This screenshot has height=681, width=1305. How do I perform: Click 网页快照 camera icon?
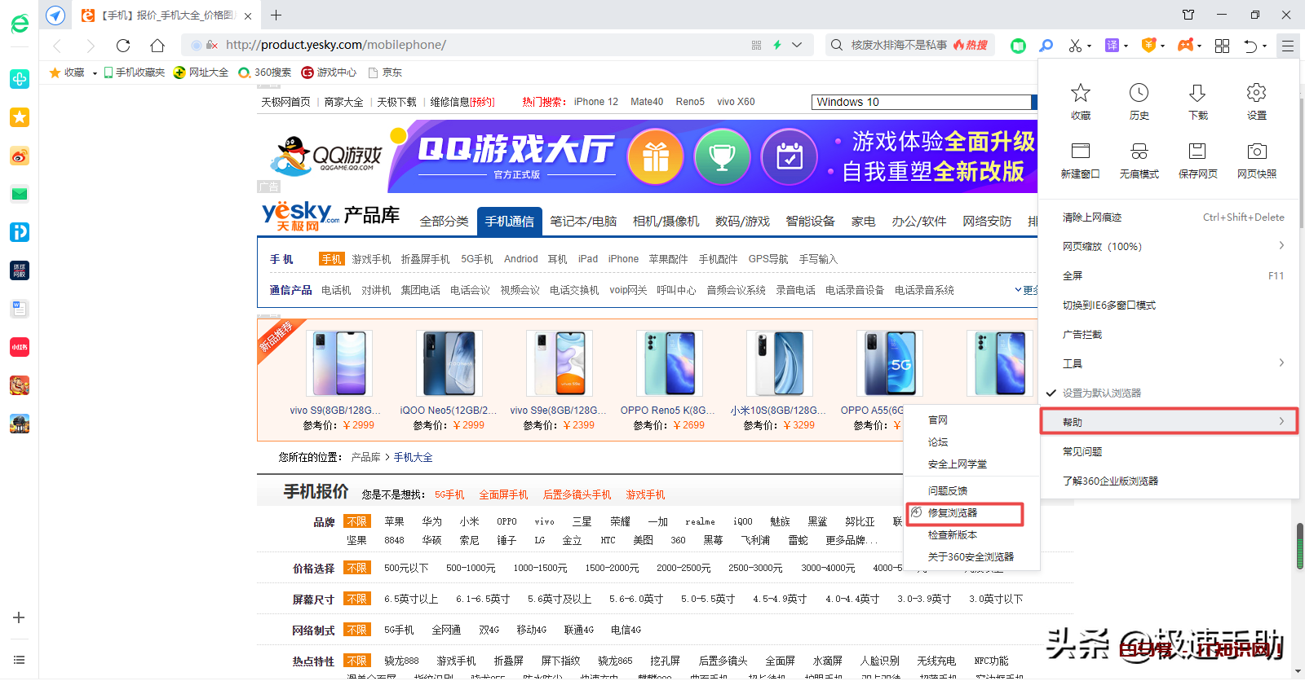pyautogui.click(x=1257, y=151)
